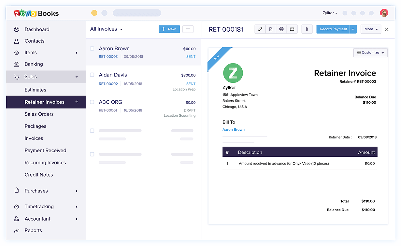This screenshot has width=401, height=246.
Task: Click the Items basket icon
Action: click(17, 53)
